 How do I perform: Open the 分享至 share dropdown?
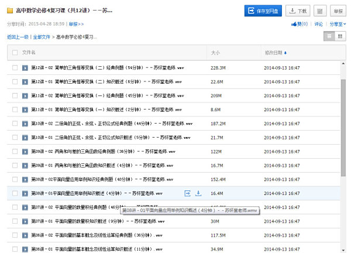[x=338, y=24]
